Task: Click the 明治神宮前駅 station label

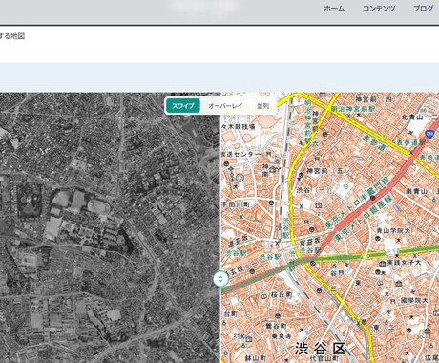Action: click(x=353, y=108)
